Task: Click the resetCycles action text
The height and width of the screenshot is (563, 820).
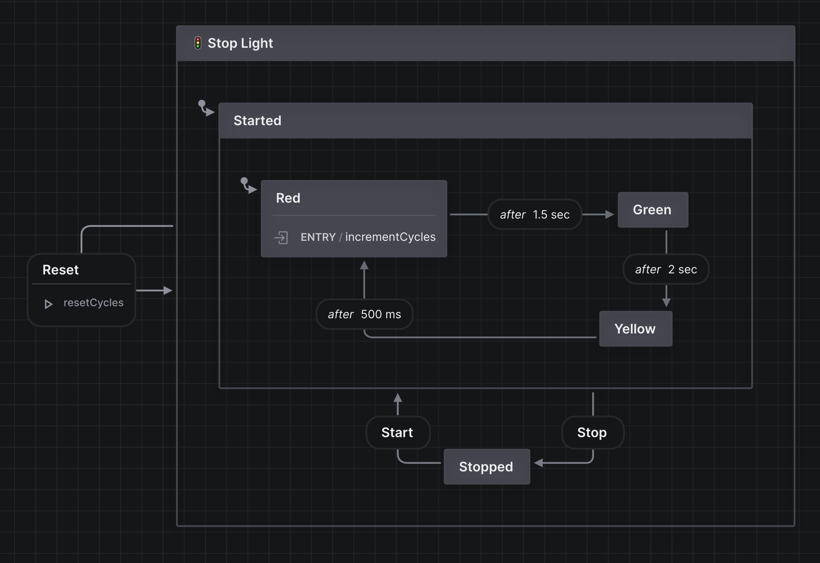Action: click(x=94, y=303)
